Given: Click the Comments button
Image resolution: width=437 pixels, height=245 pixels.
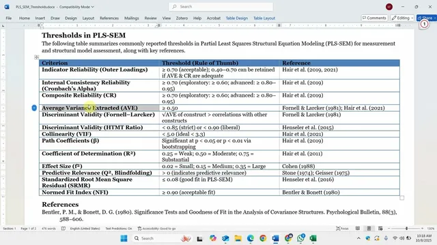Looking at the screenshot, I should coord(374,18).
